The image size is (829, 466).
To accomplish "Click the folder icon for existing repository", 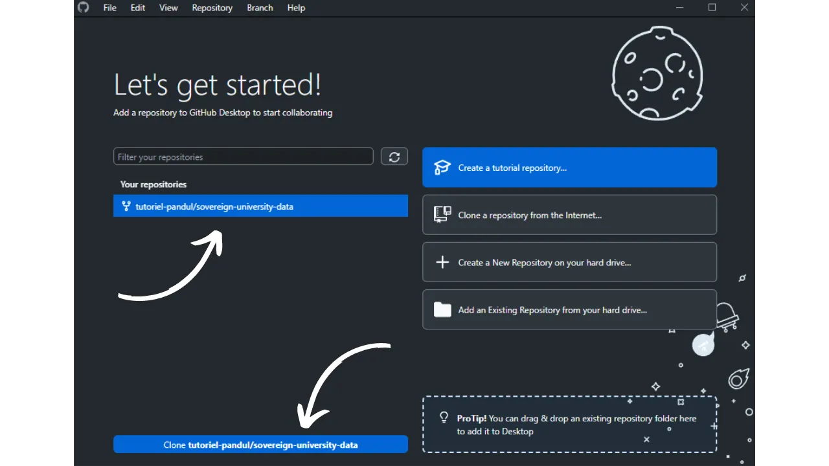I will click(x=442, y=309).
